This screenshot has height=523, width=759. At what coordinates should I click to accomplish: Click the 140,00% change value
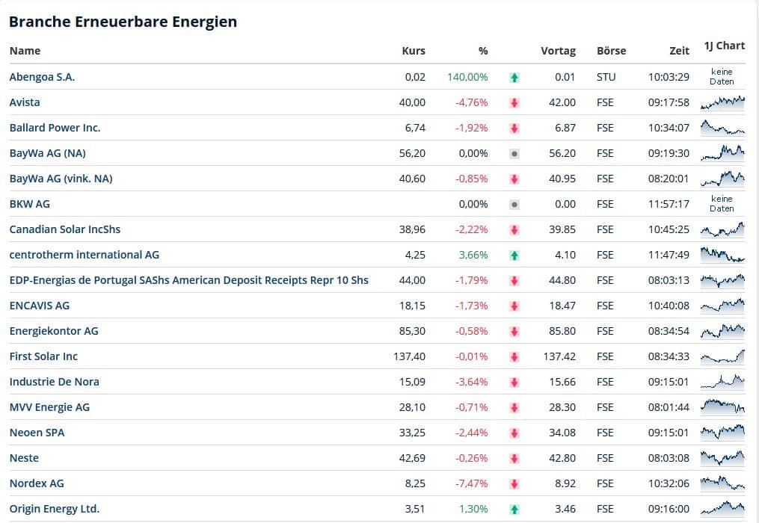click(467, 77)
